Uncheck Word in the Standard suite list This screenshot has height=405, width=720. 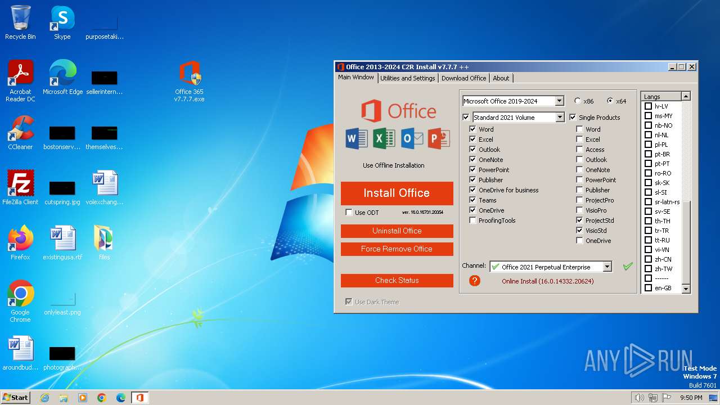[472, 129]
